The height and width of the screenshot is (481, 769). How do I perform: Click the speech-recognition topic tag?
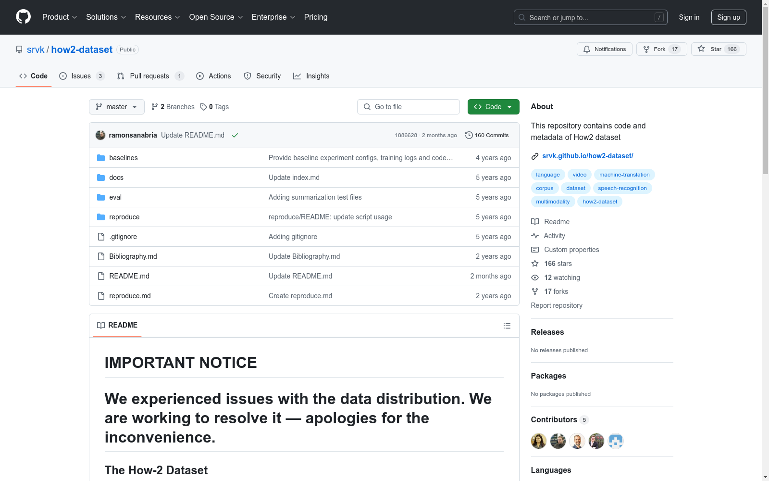pos(622,188)
